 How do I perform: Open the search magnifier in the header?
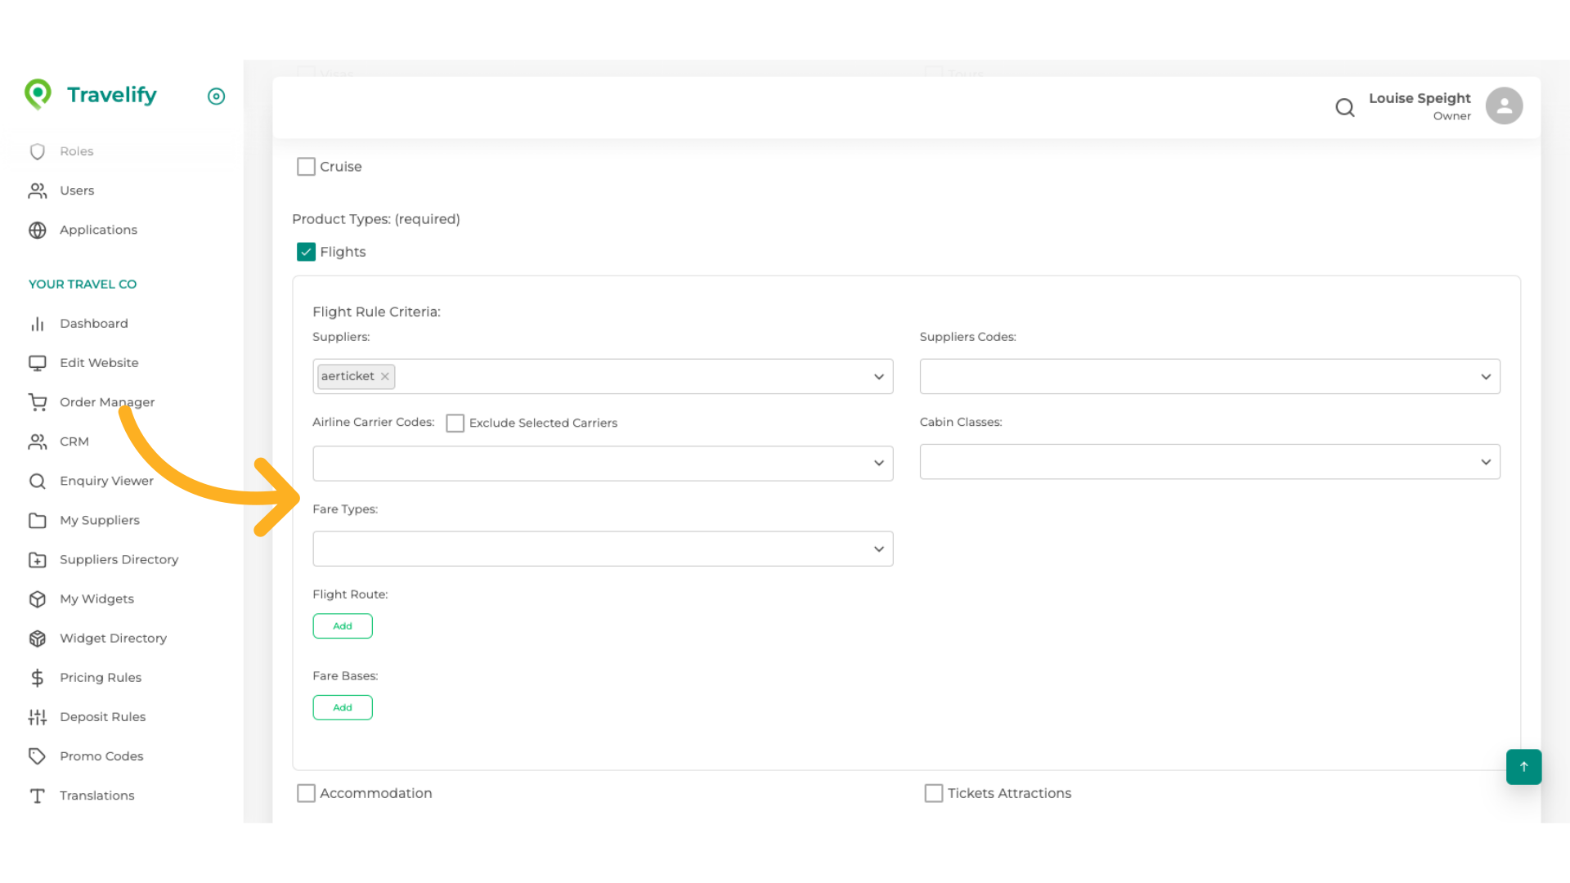[x=1345, y=107]
